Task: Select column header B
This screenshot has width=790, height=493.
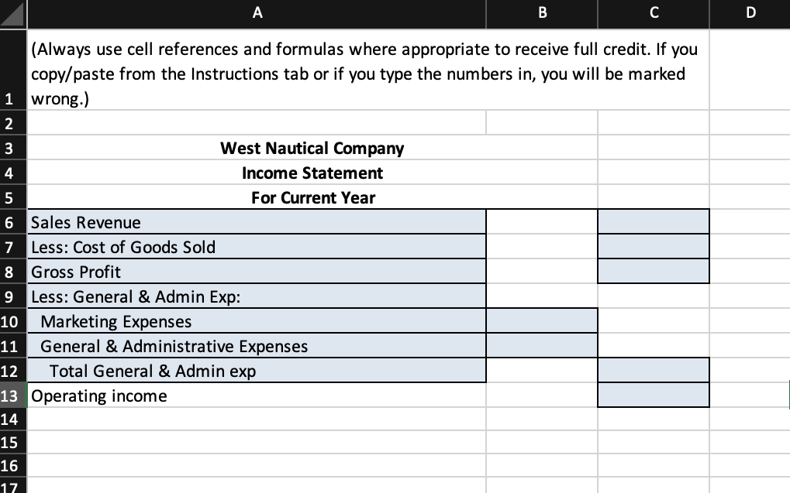Action: point(540,13)
